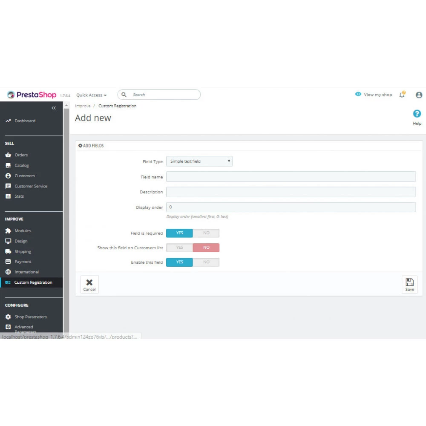Viewport: 426px width, 426px height.
Task: Click the PrestaShop logo
Action: 32,95
